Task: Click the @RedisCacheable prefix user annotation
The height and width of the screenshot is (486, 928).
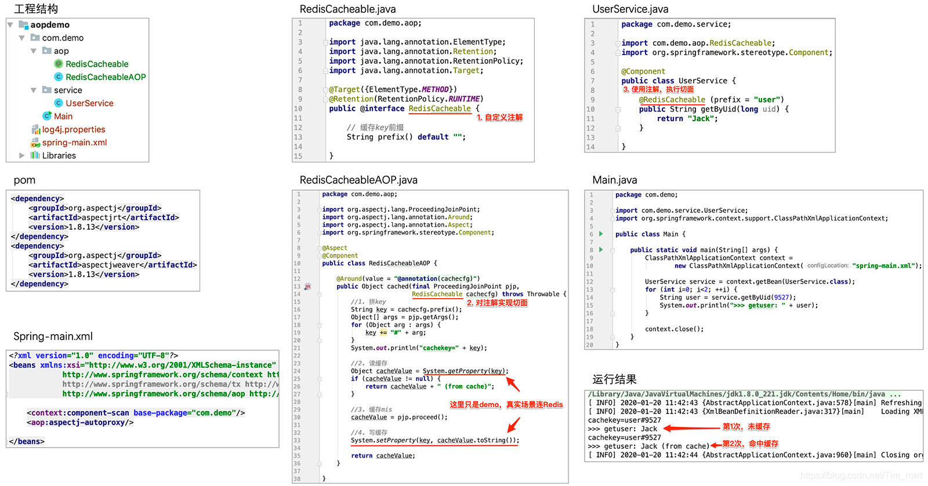Action: tap(712, 100)
